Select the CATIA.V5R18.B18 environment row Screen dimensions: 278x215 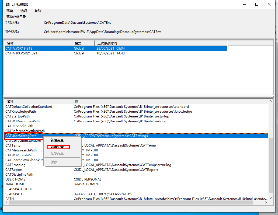(x=116, y=48)
